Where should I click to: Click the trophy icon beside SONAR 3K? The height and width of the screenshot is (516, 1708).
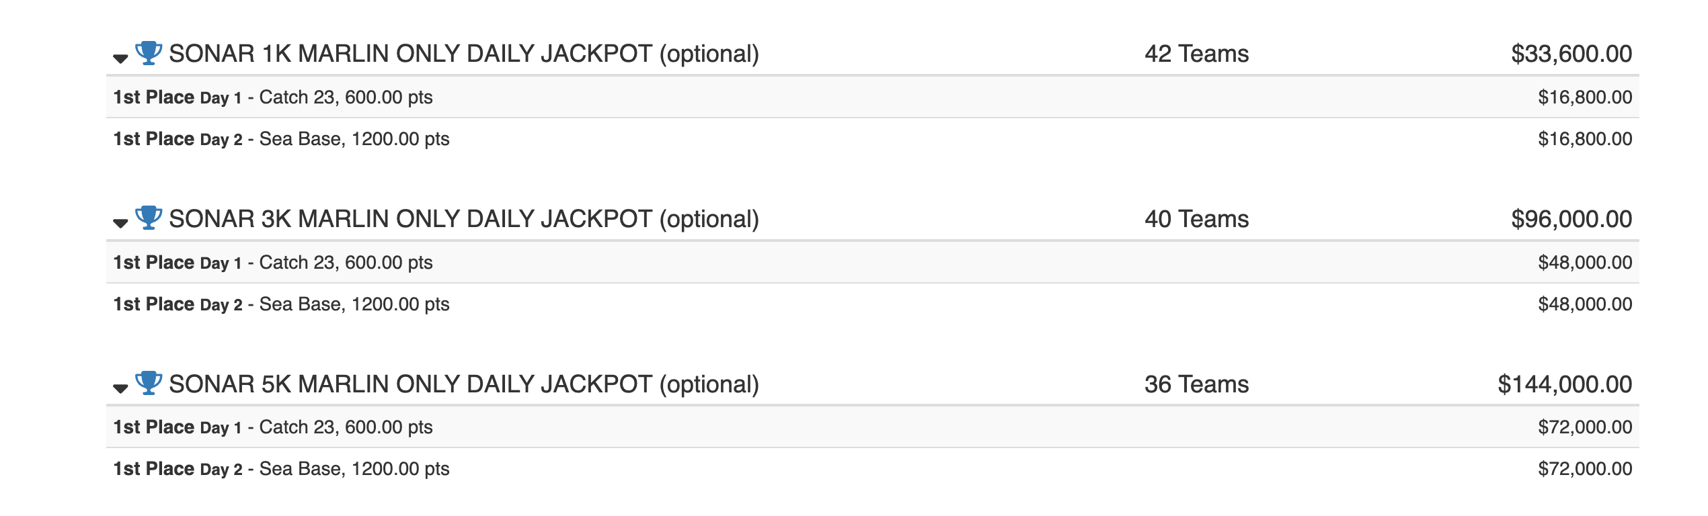pyautogui.click(x=149, y=218)
